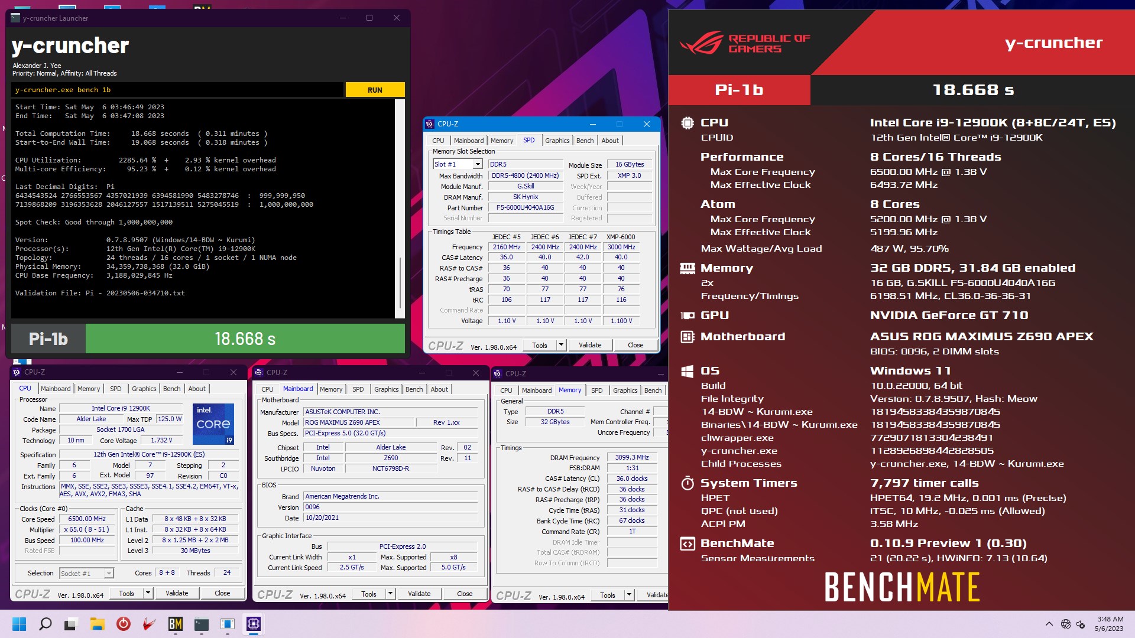Image resolution: width=1135 pixels, height=638 pixels.
Task: Click the y-cruncher Launcher title bar icon
Action: (15, 18)
